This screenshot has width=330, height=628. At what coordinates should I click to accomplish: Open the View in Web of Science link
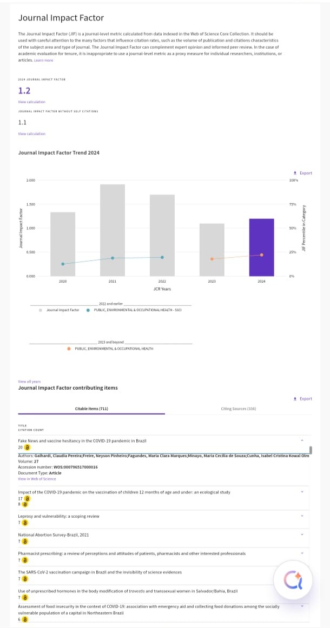coord(37,479)
